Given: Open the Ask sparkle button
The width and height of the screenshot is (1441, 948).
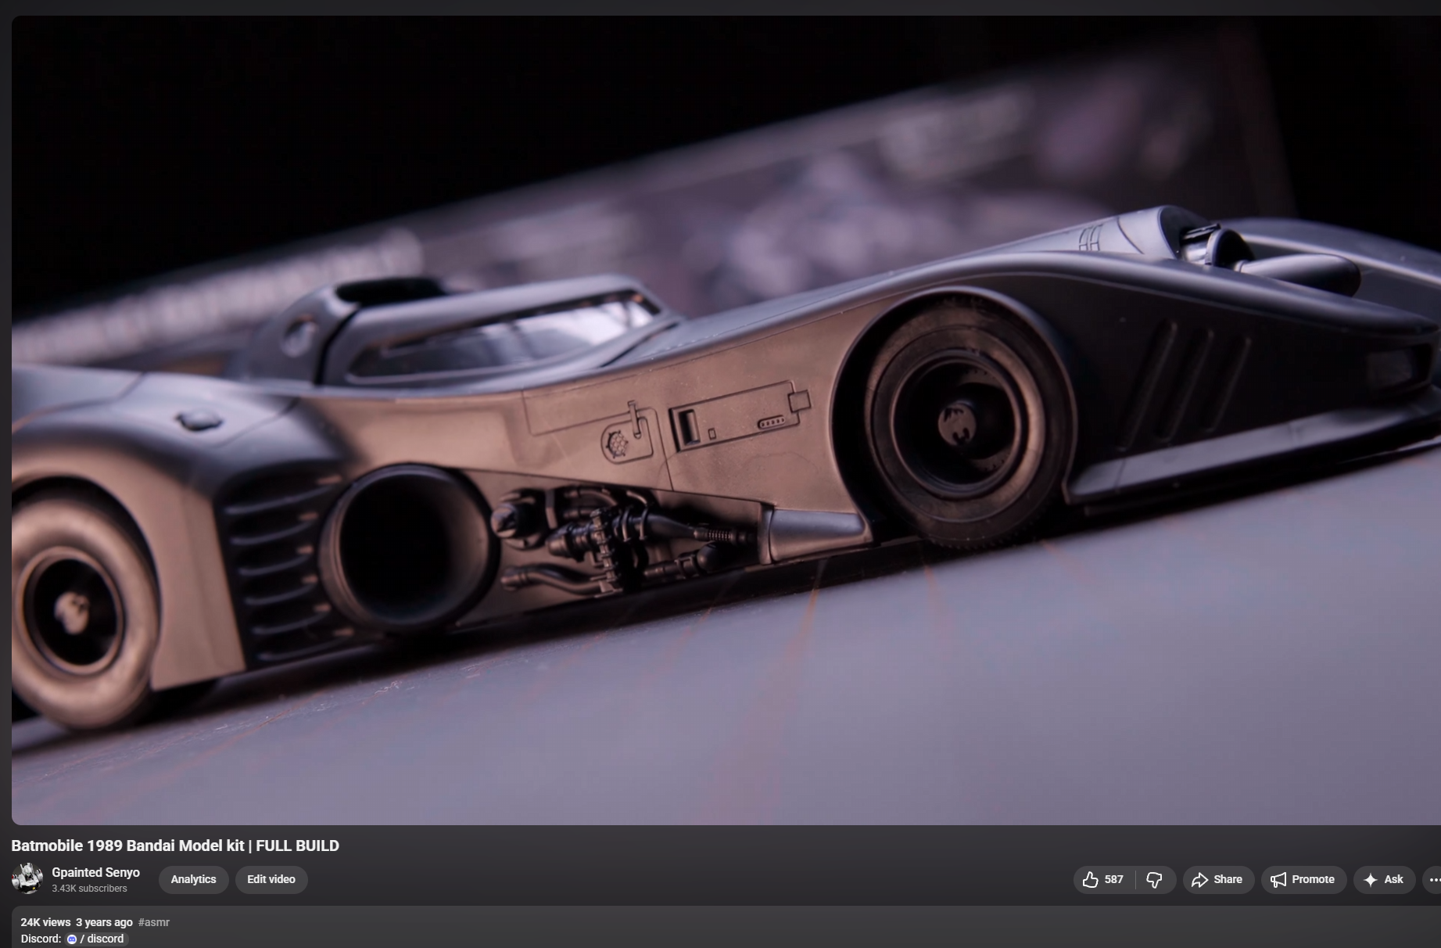Looking at the screenshot, I should click(1384, 880).
